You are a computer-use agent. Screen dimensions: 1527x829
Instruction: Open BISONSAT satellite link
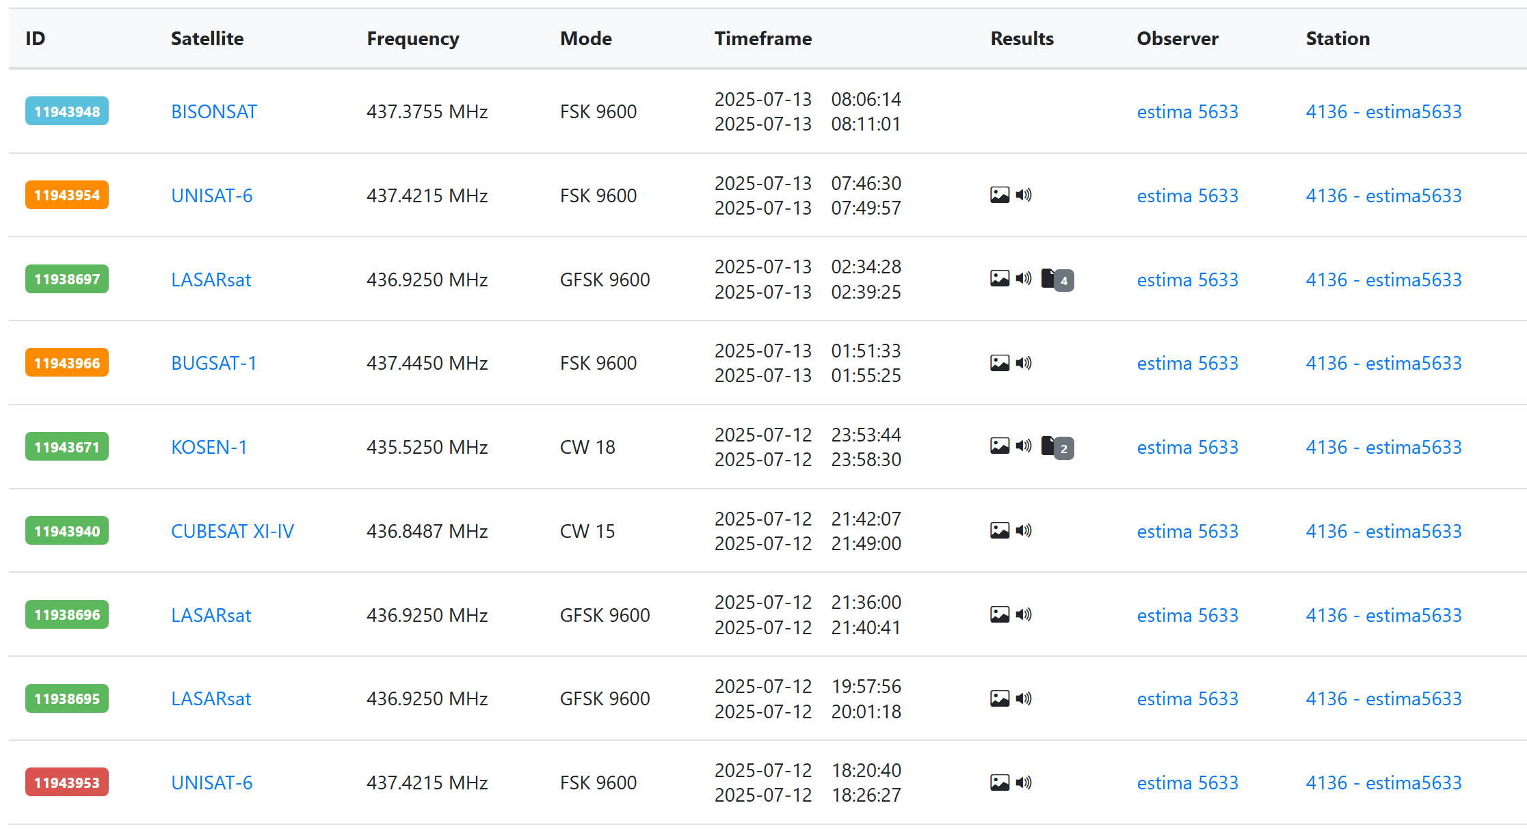[213, 111]
